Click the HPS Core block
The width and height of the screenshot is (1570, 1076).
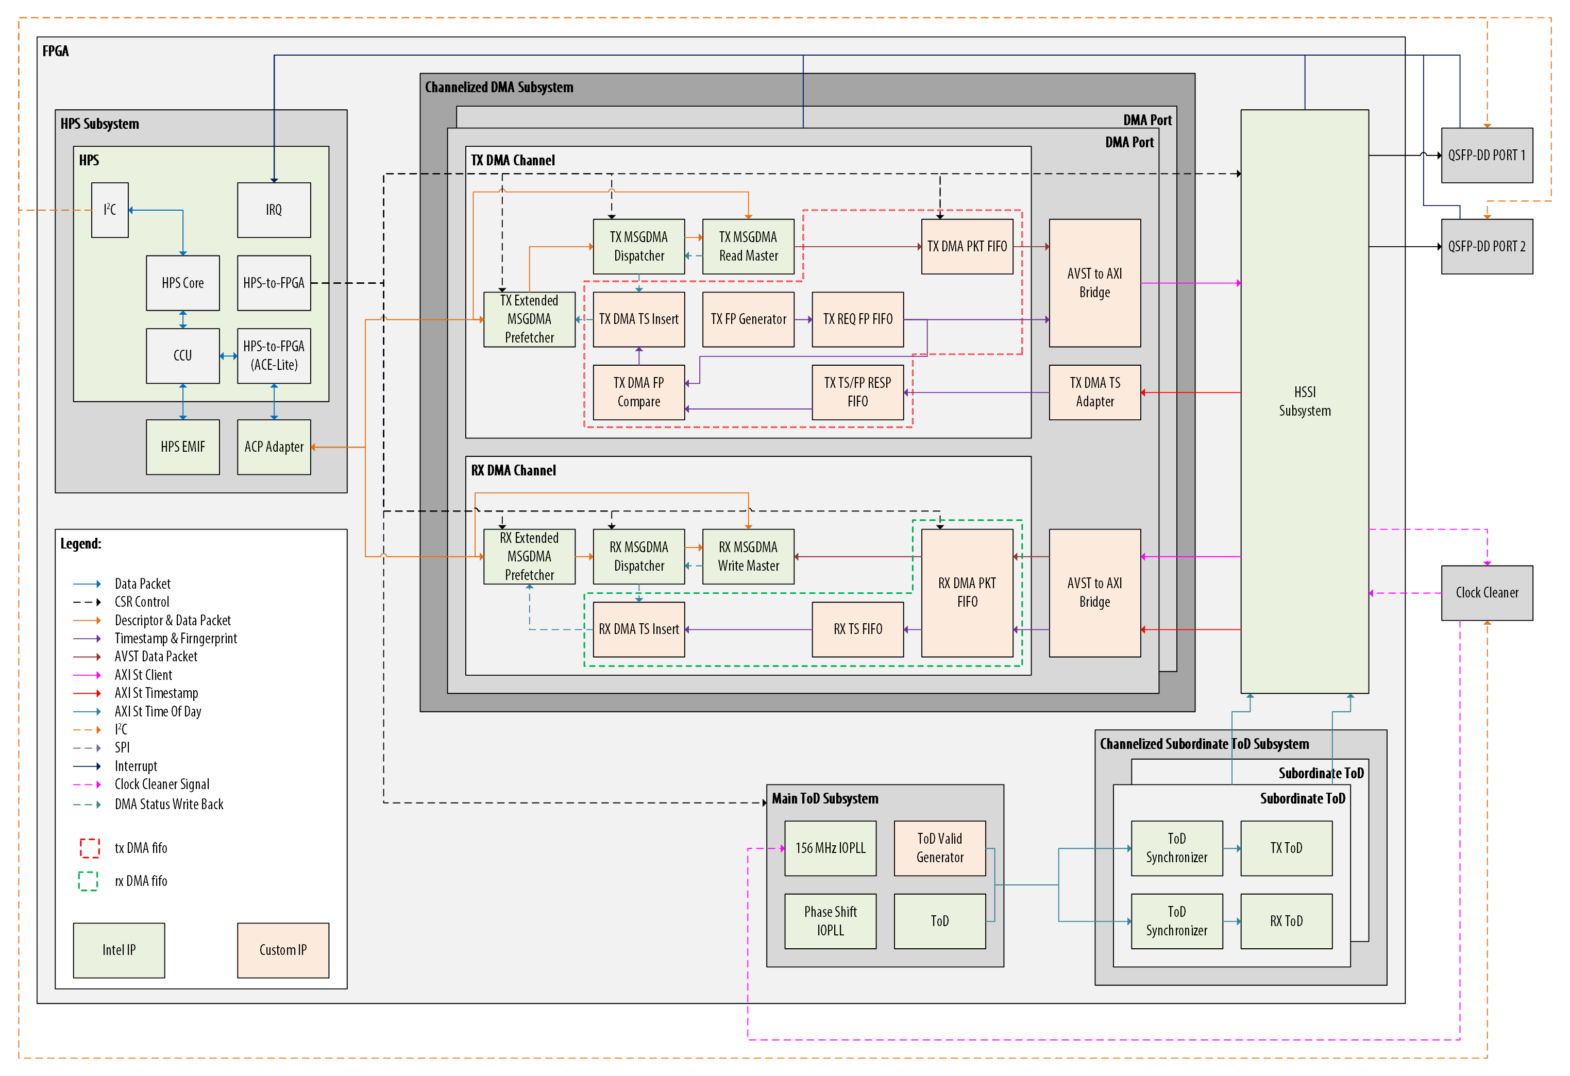pyautogui.click(x=182, y=283)
